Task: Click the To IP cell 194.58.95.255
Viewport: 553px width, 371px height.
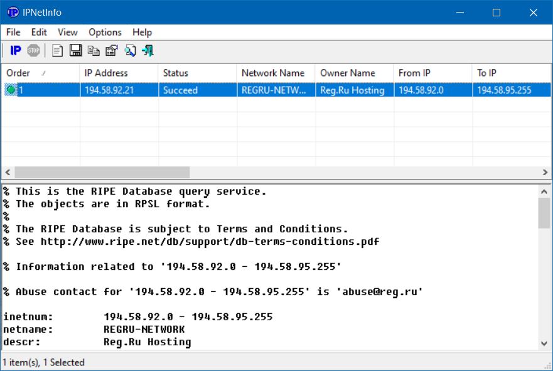Action: 512,90
